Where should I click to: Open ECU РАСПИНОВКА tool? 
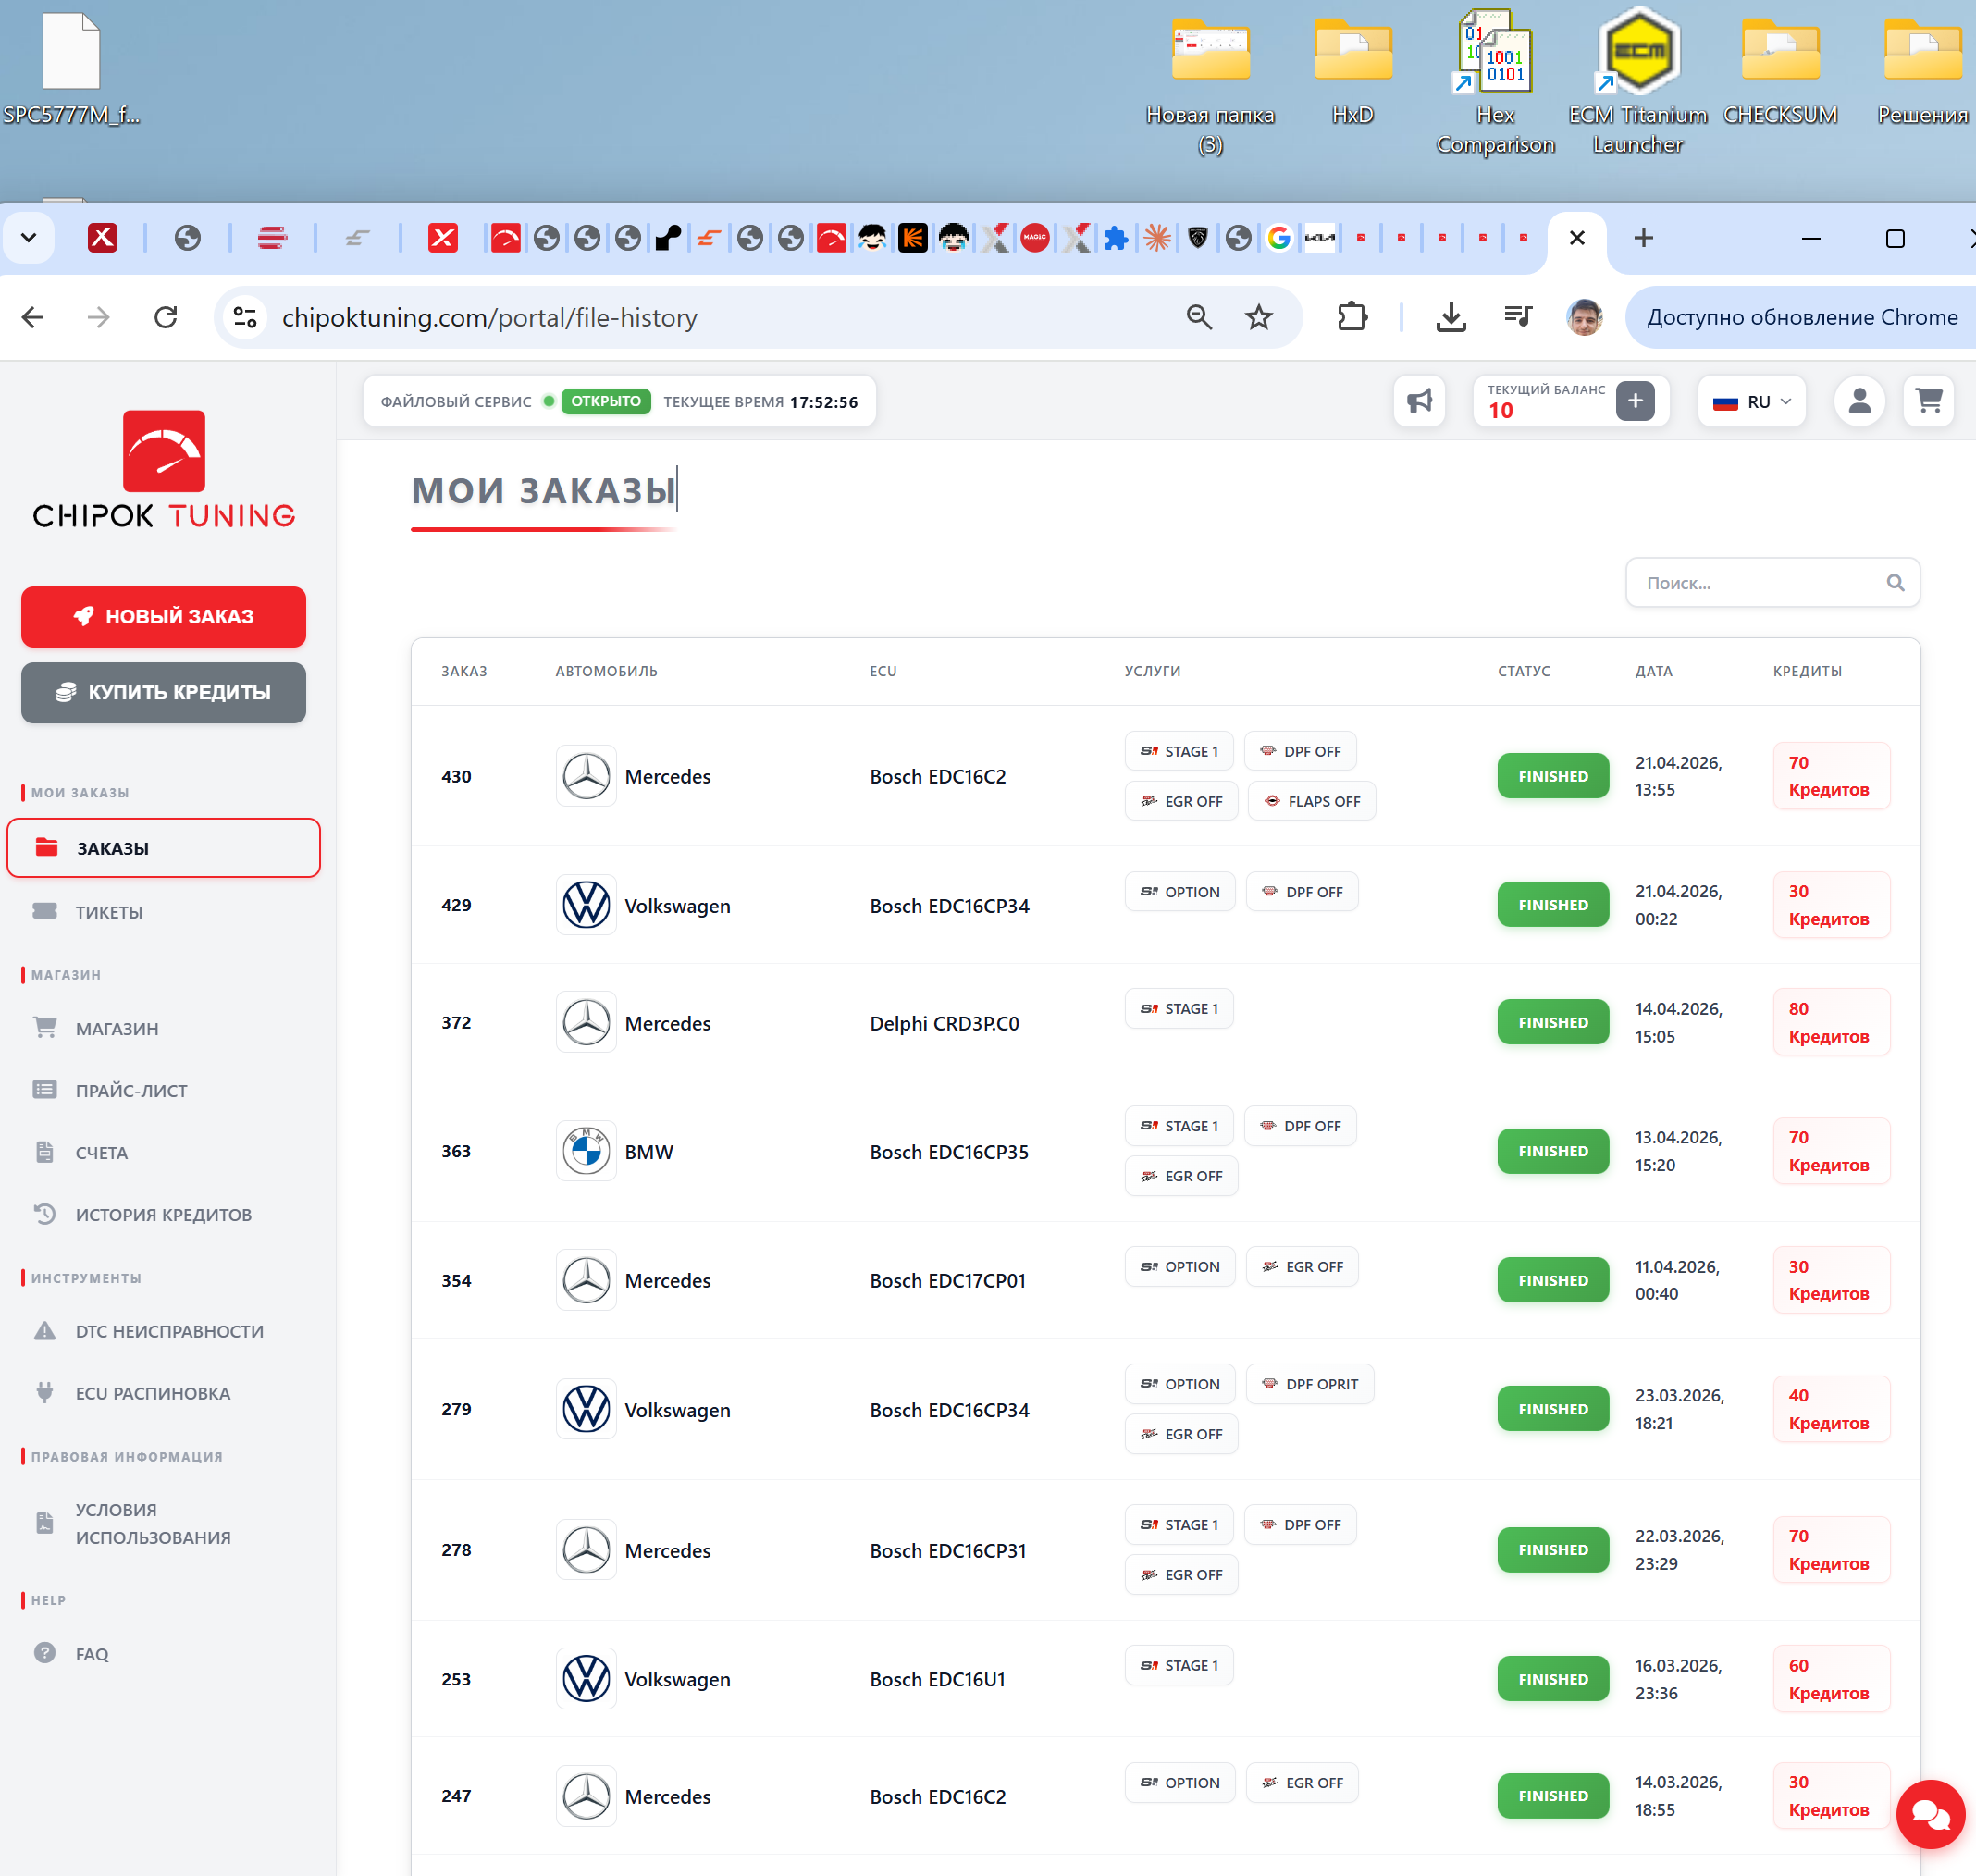(152, 1393)
